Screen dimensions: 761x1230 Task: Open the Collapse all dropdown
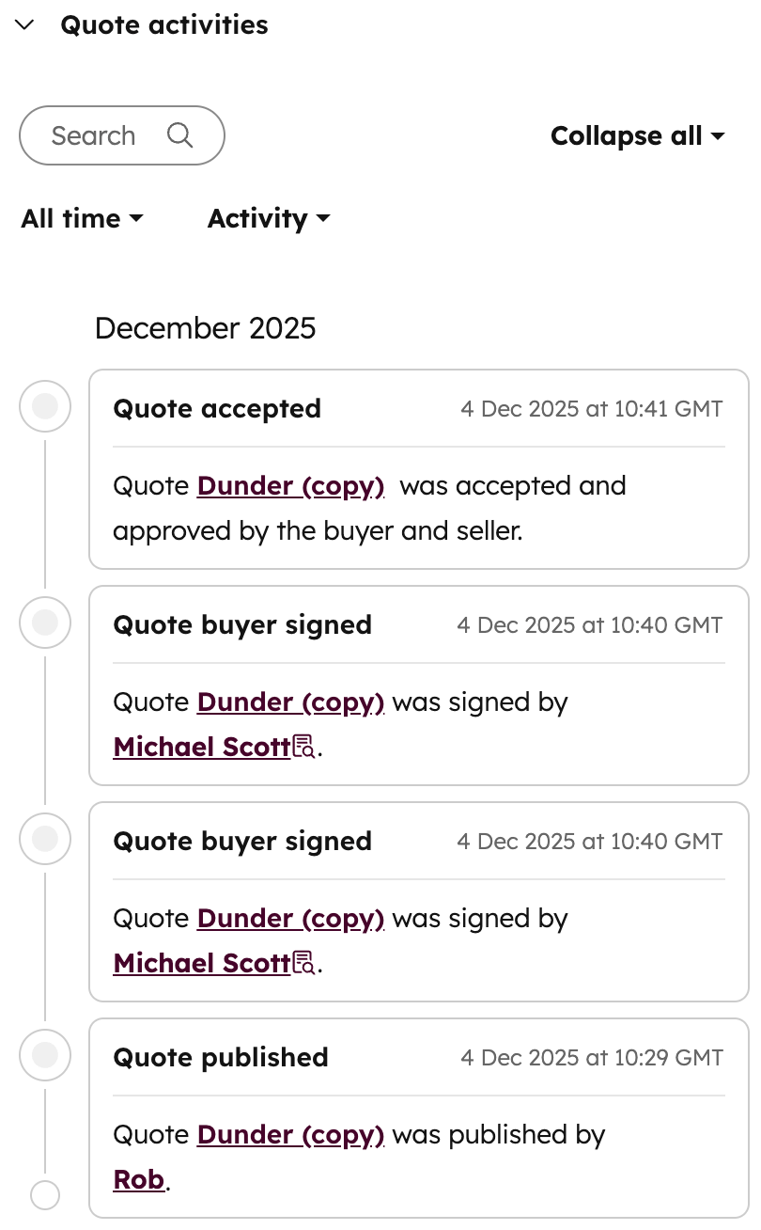pos(637,136)
